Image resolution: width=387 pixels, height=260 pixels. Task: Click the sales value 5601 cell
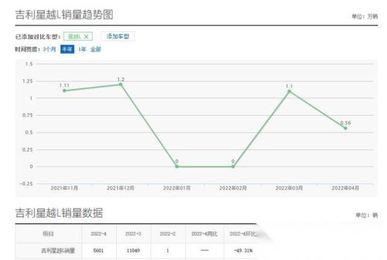click(x=98, y=251)
